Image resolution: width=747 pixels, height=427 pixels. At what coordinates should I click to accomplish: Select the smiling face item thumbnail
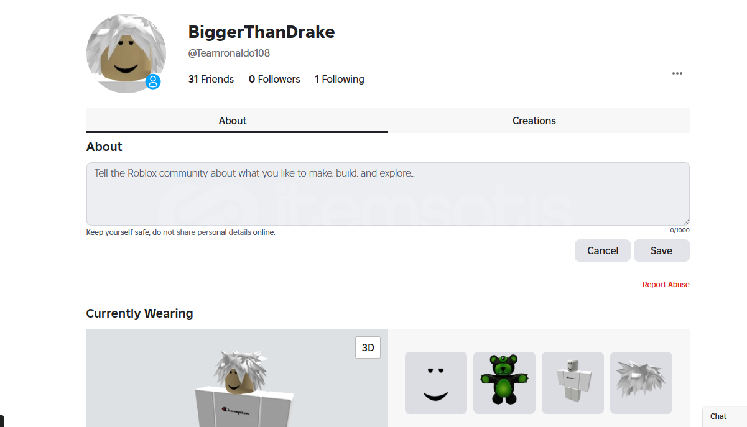(436, 383)
